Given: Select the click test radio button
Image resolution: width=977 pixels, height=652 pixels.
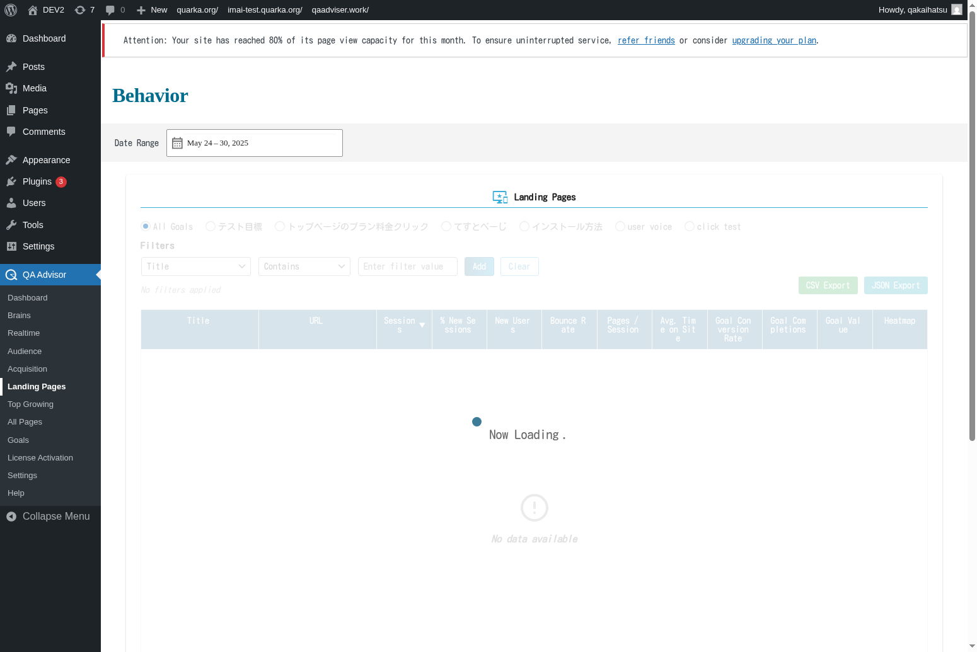Looking at the screenshot, I should pyautogui.click(x=690, y=226).
